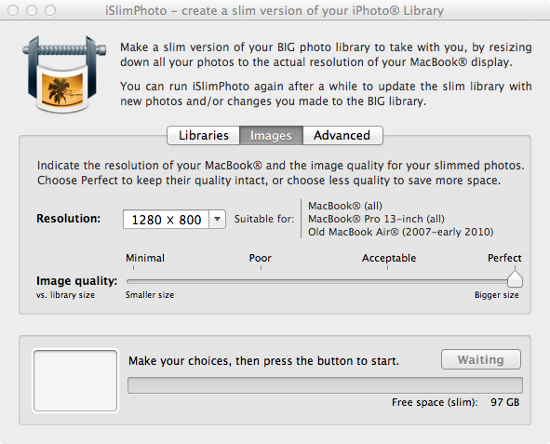Image resolution: width=550 pixels, height=444 pixels.
Task: Open the Resolution dropdown arrow
Action: click(217, 220)
